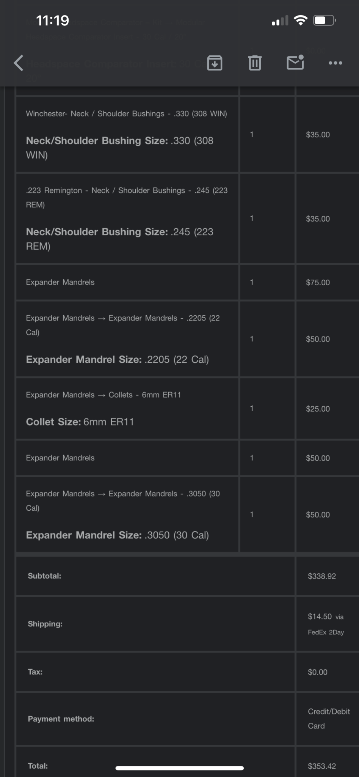Image resolution: width=359 pixels, height=777 pixels.
Task: Tap Expander Mandrel Size .2205 (22 Cal)
Action: point(118,360)
